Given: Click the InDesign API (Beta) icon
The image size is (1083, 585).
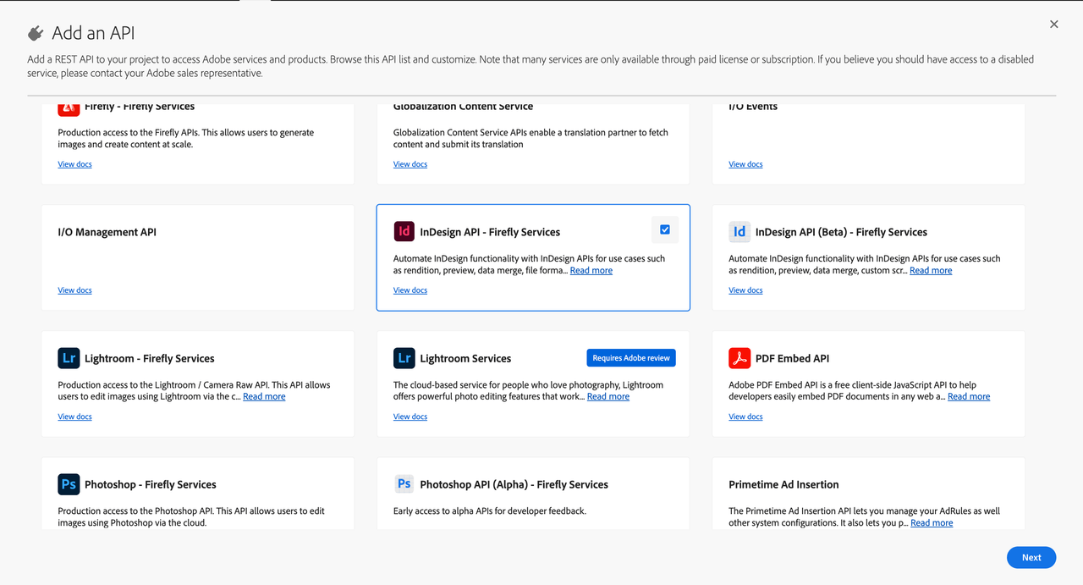Looking at the screenshot, I should [x=739, y=231].
